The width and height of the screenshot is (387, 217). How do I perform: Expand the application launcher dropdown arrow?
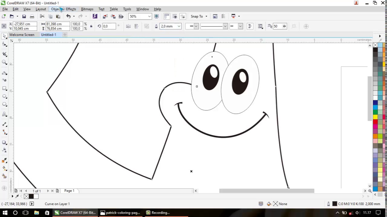pos(239,16)
